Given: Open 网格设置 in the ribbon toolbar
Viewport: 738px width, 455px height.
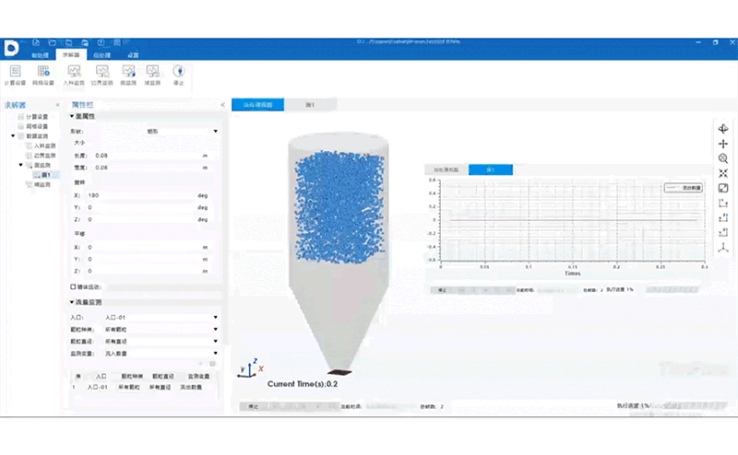Looking at the screenshot, I should click(x=43, y=75).
